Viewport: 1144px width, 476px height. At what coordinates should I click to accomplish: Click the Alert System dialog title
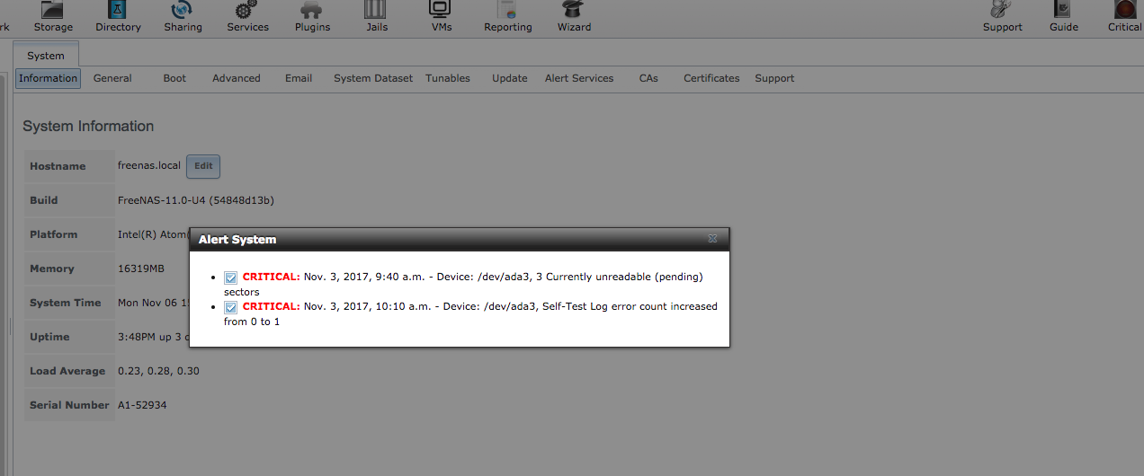tap(237, 240)
